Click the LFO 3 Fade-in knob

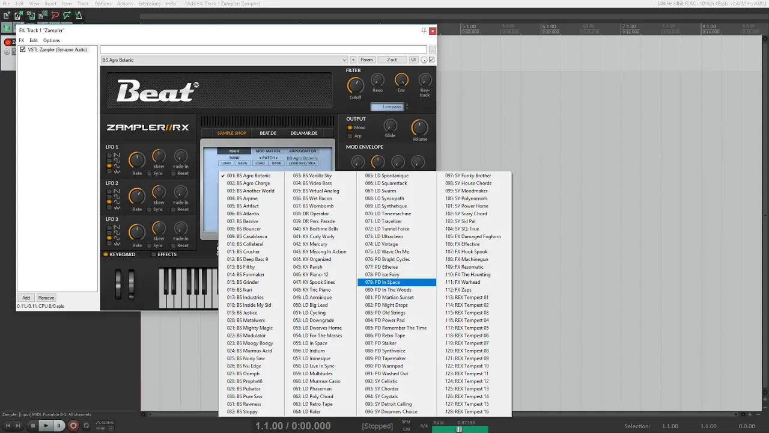(x=181, y=229)
